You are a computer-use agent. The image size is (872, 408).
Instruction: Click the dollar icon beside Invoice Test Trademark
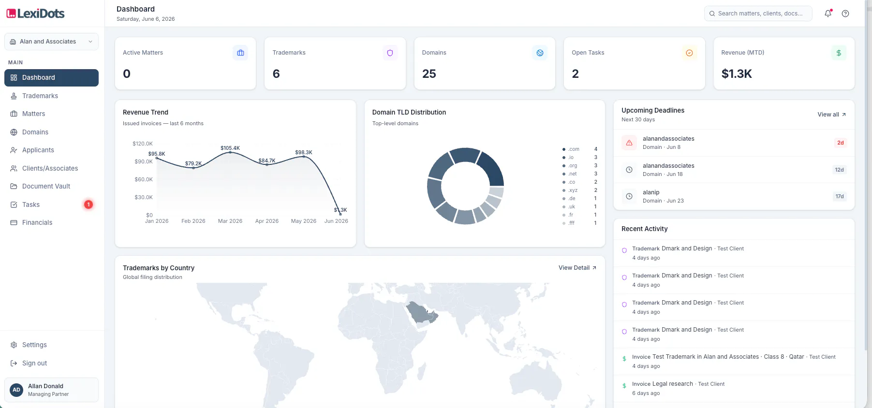[624, 359]
